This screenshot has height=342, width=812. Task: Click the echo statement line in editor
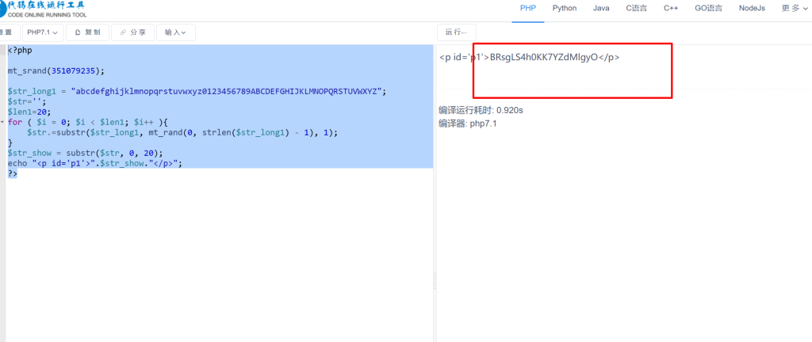pos(95,163)
